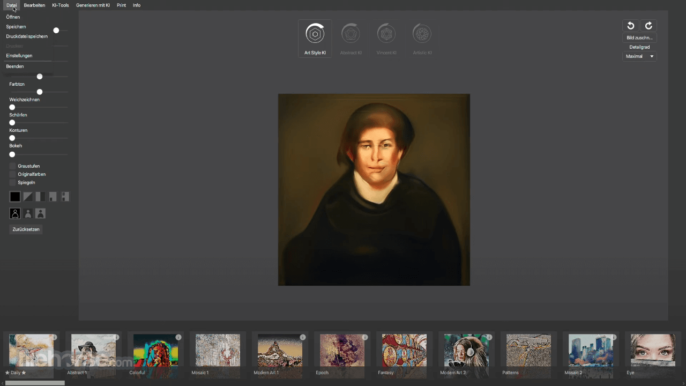Select the vertical half-split comparison icon
This screenshot has width=686, height=386.
point(40,197)
